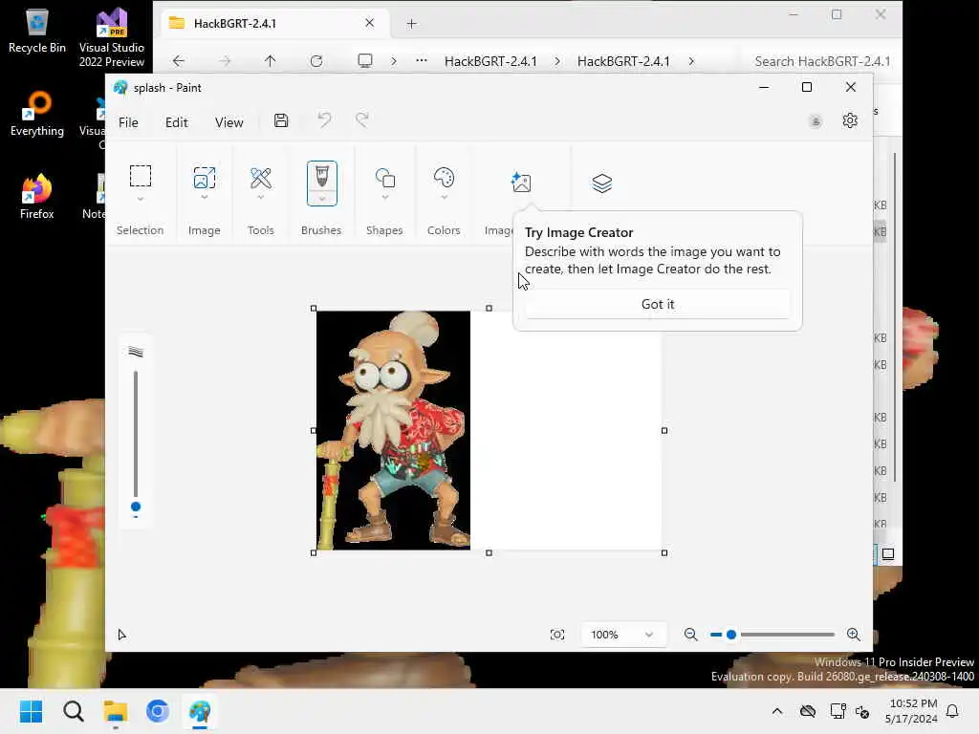979x734 pixels.
Task: Go up one folder in File Explorer
Action: tap(270, 60)
